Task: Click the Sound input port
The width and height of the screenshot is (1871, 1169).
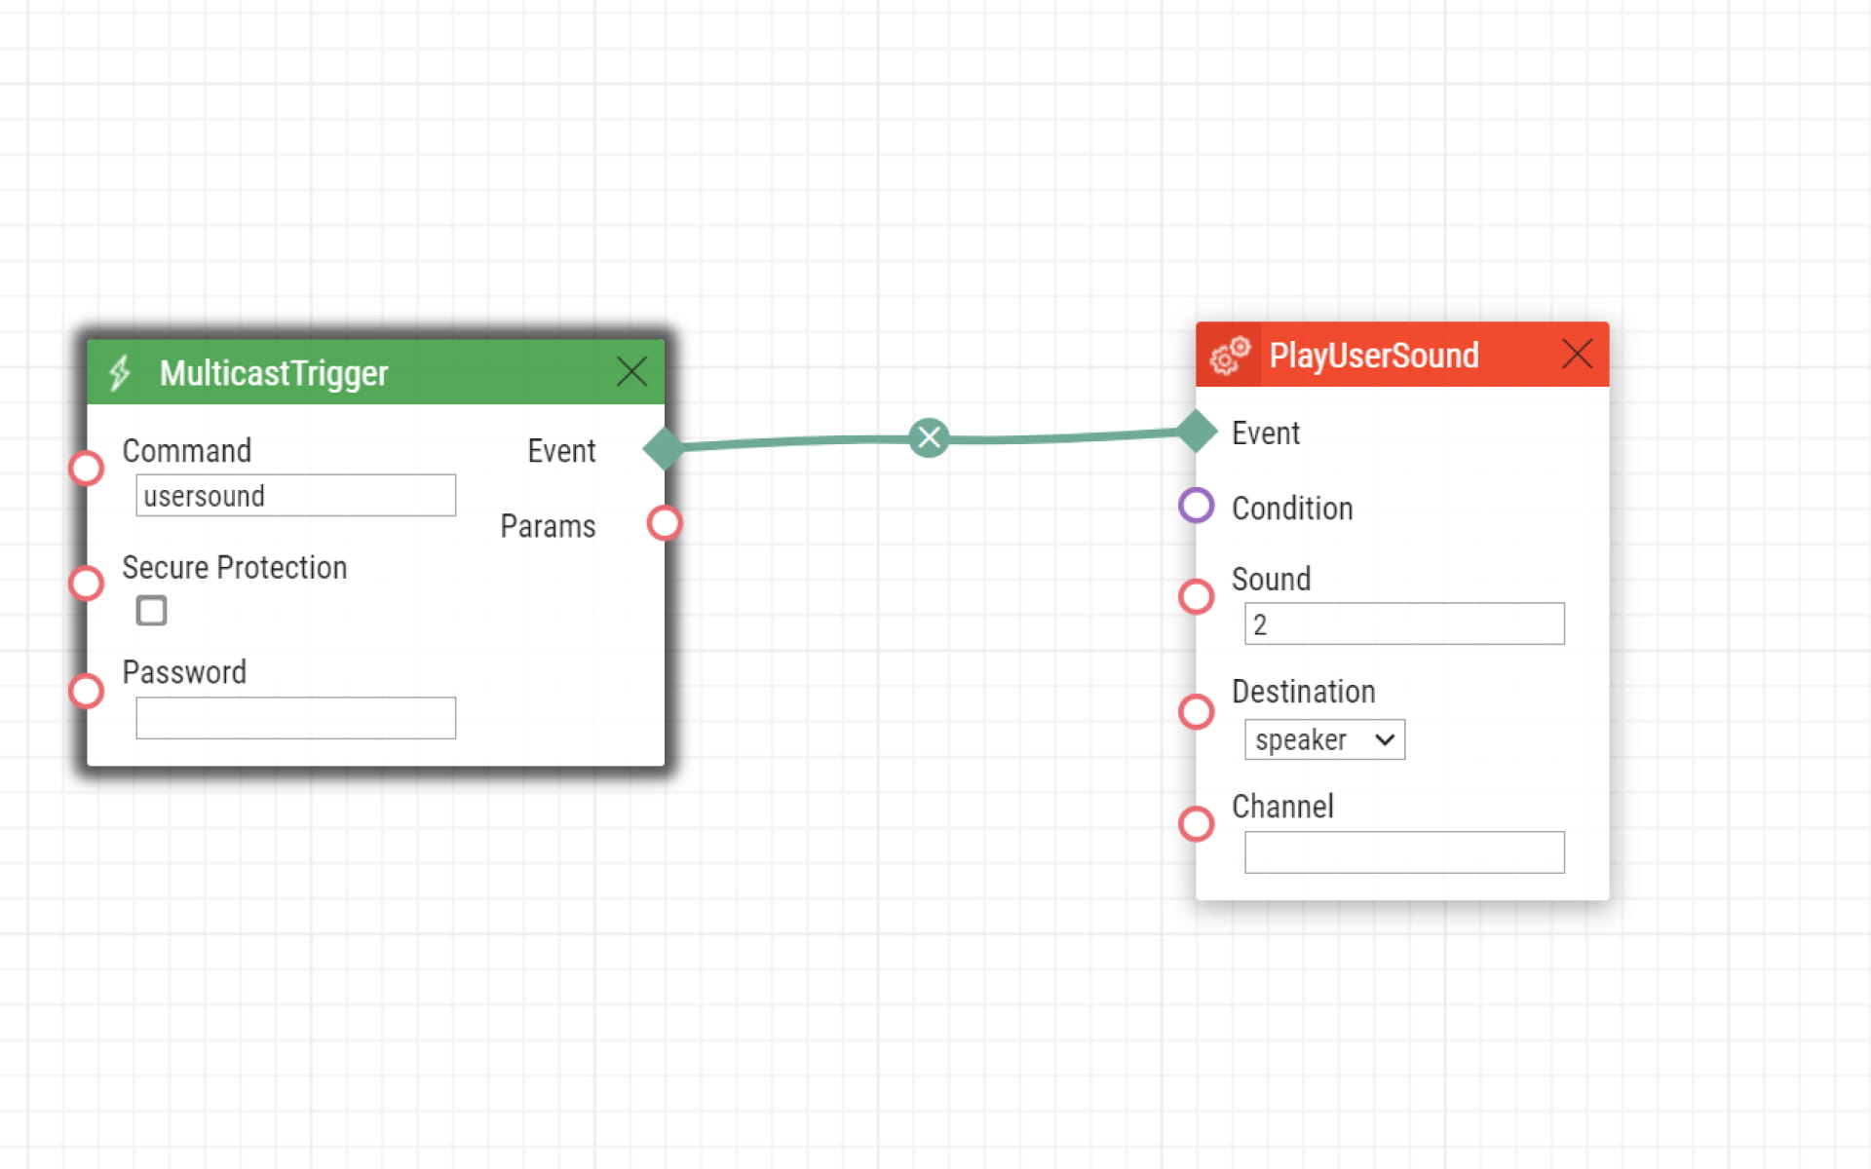Action: (1197, 596)
